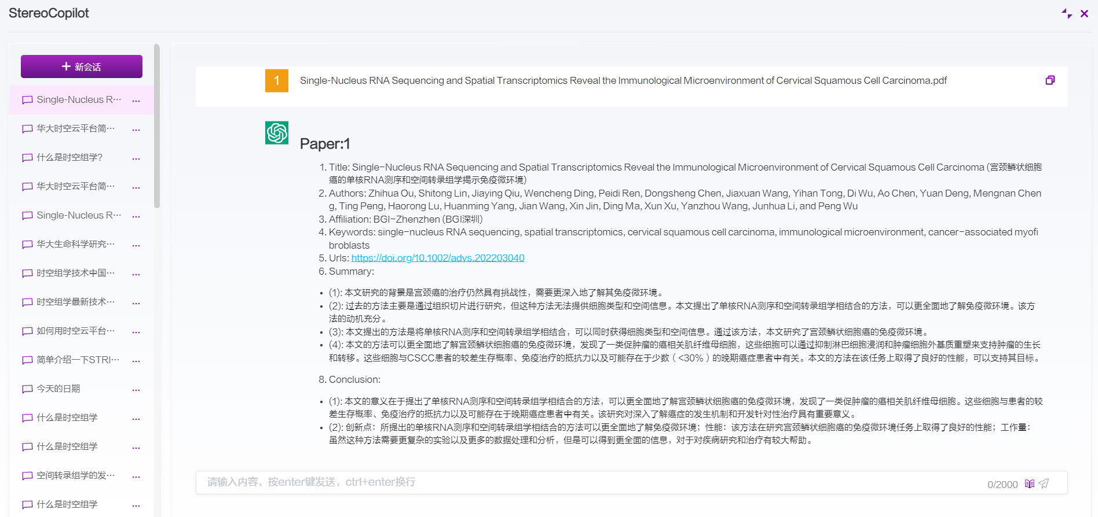Start a new chat with 新会话 button
Image resolution: width=1098 pixels, height=517 pixels.
[x=82, y=67]
